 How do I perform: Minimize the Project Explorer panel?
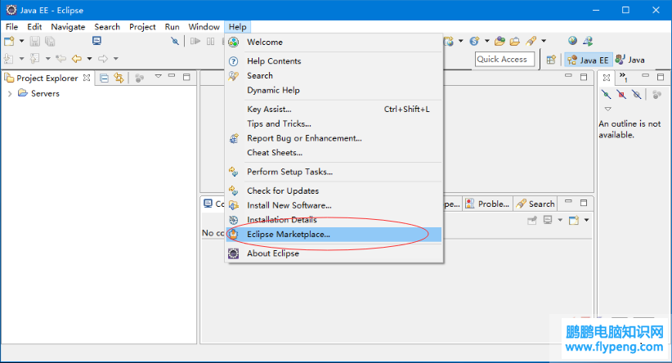(172, 76)
